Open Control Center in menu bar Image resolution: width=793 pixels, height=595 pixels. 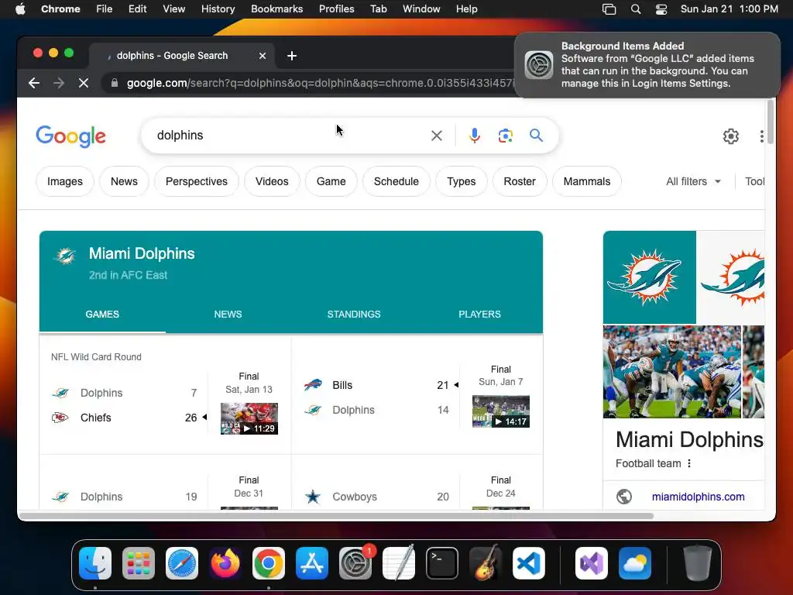[661, 9]
